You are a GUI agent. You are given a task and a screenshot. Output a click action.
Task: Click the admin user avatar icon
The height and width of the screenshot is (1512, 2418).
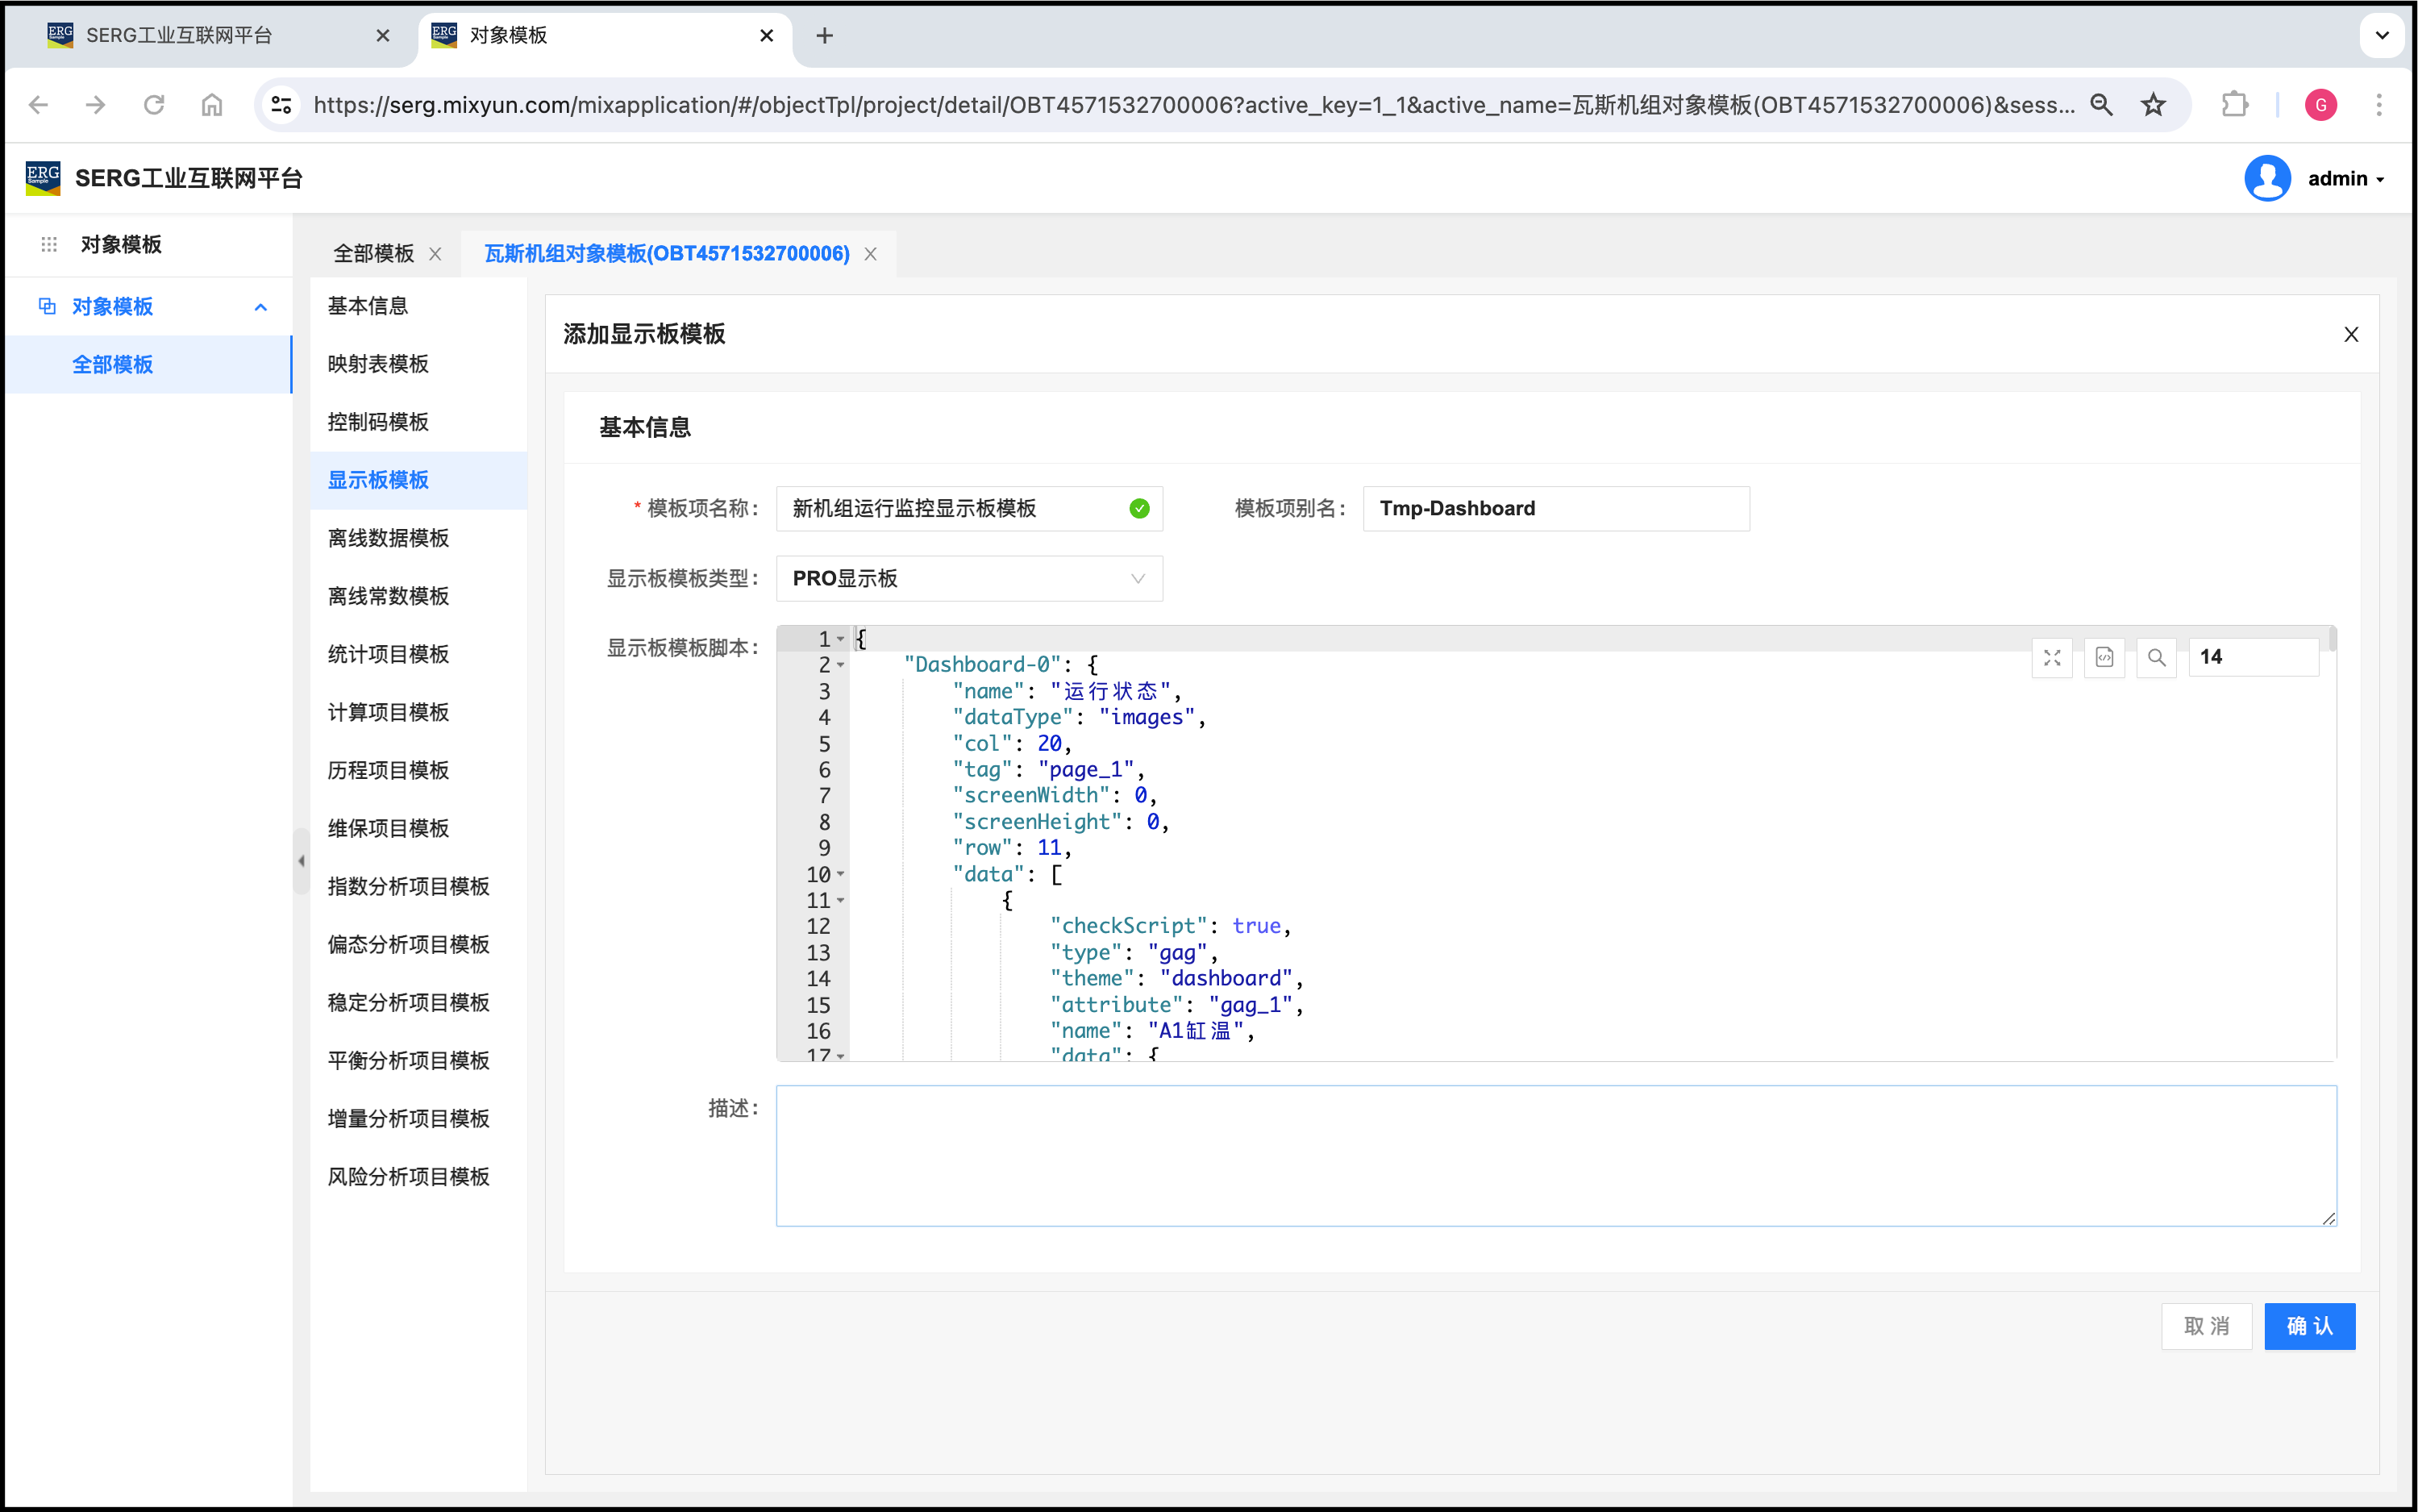(x=2267, y=178)
